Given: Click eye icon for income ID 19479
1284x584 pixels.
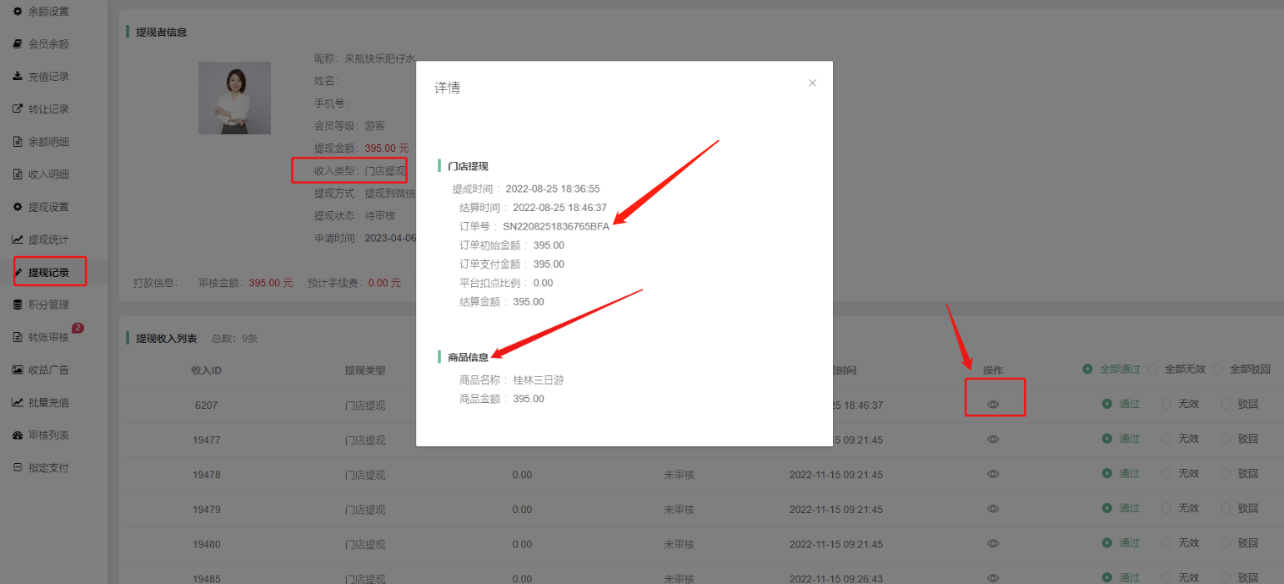Looking at the screenshot, I should (x=993, y=508).
